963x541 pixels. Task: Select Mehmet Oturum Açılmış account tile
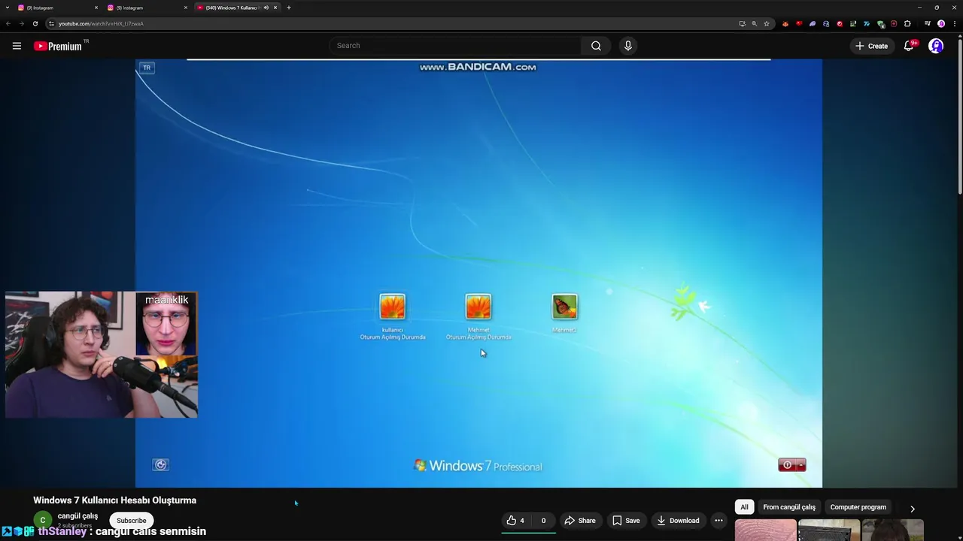(478, 315)
